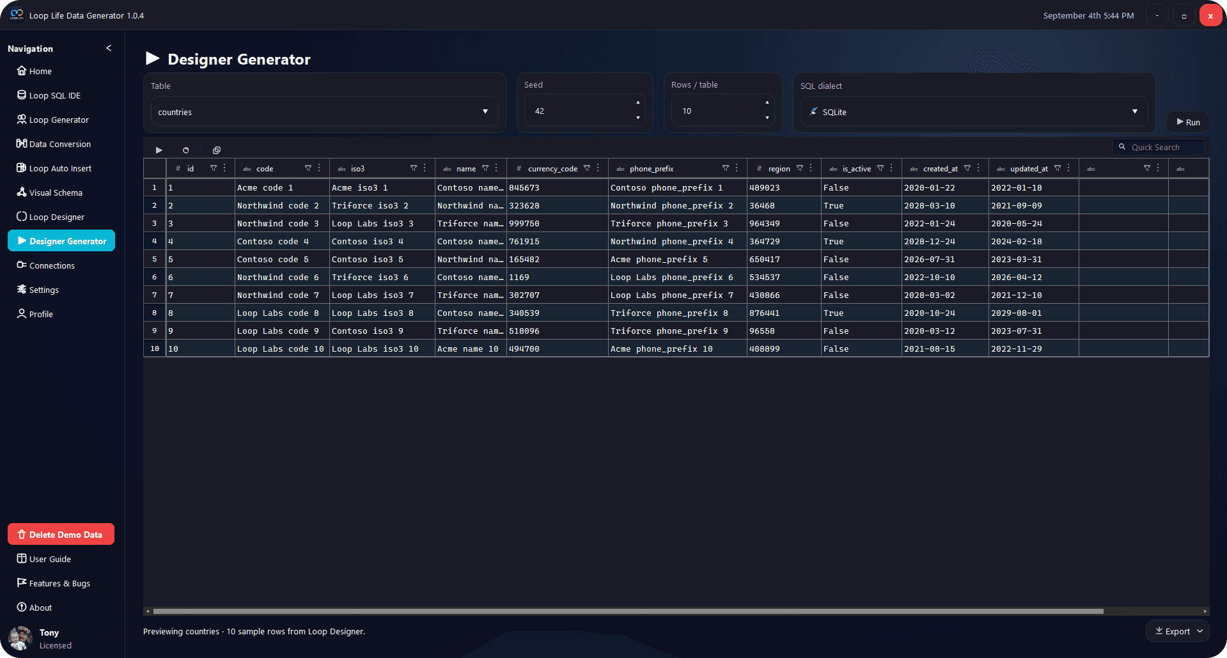
Task: Open filter for the created_at column
Action: [967, 168]
